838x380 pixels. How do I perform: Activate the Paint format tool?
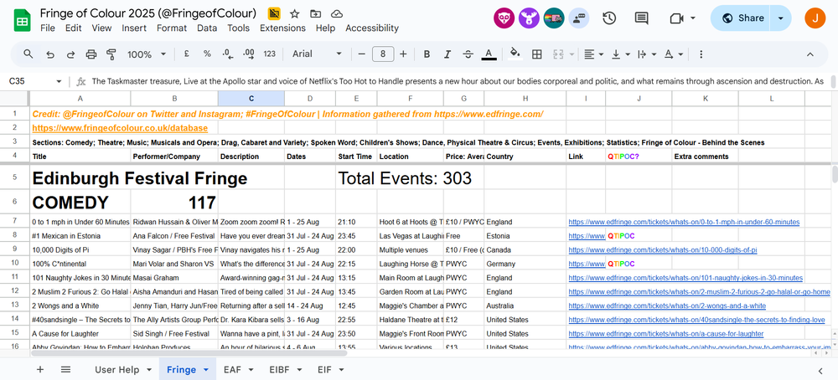click(111, 54)
